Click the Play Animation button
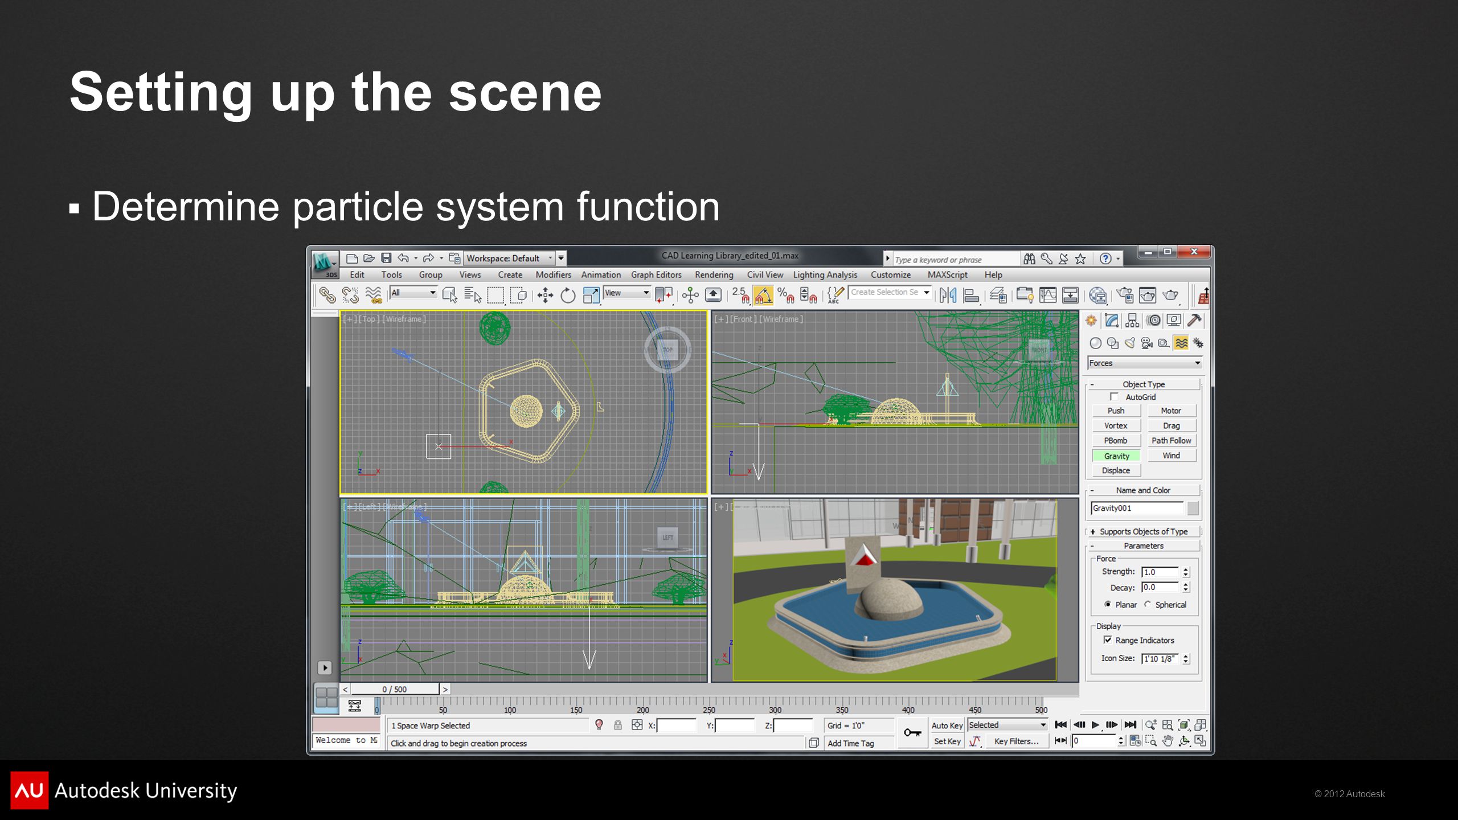 coord(1095,725)
